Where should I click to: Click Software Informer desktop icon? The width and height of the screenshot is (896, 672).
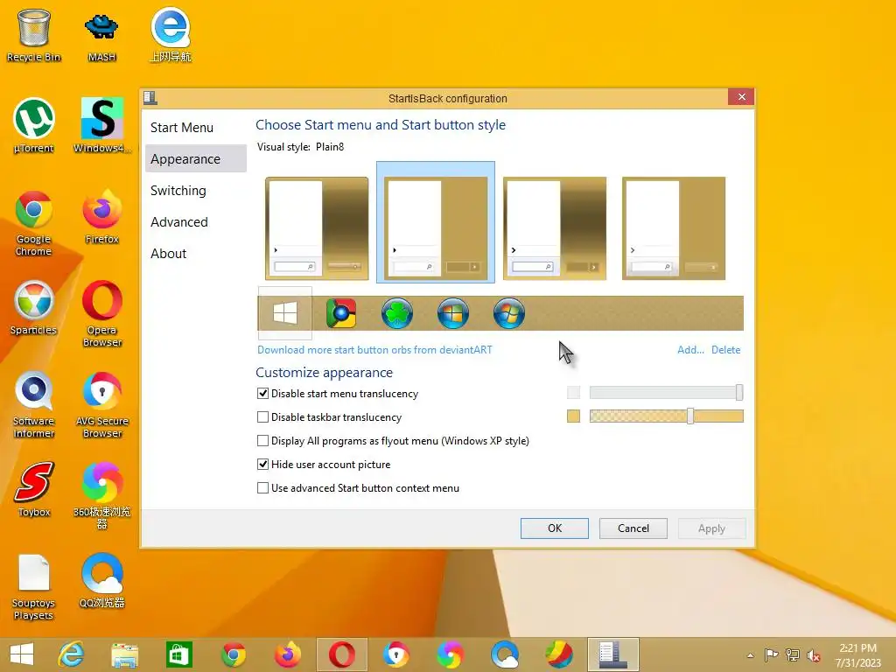[x=34, y=404]
